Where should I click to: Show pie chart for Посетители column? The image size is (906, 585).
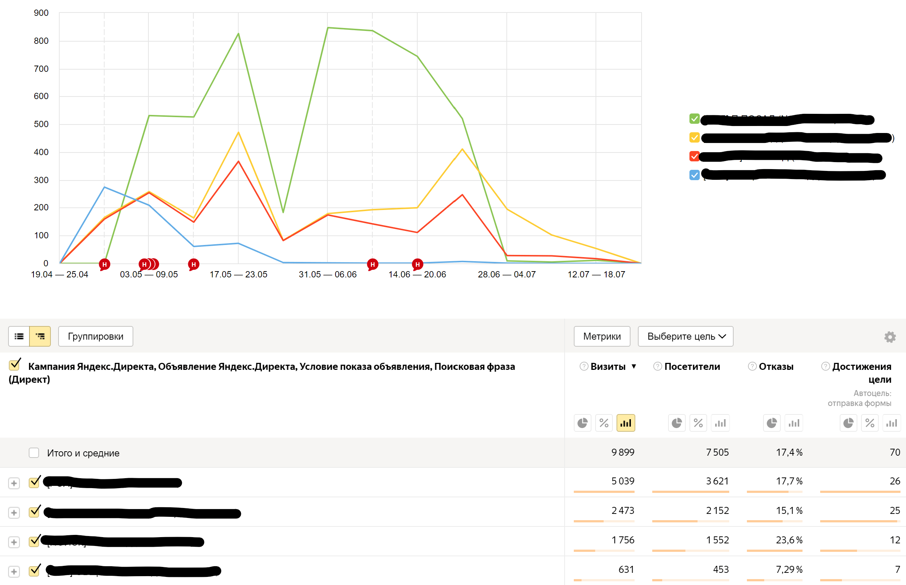click(x=677, y=423)
